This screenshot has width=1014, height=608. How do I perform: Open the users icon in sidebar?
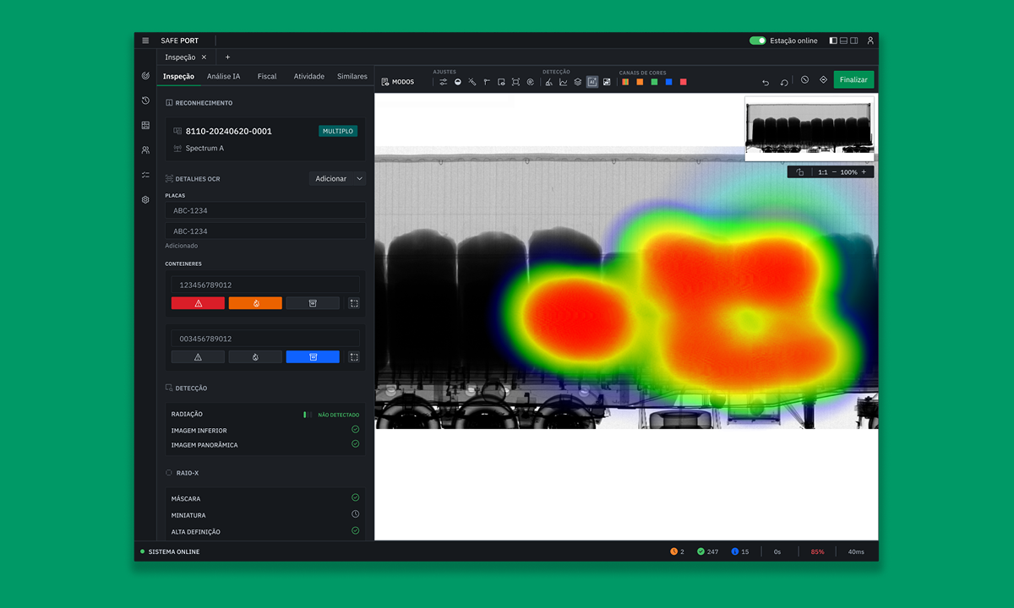click(145, 150)
